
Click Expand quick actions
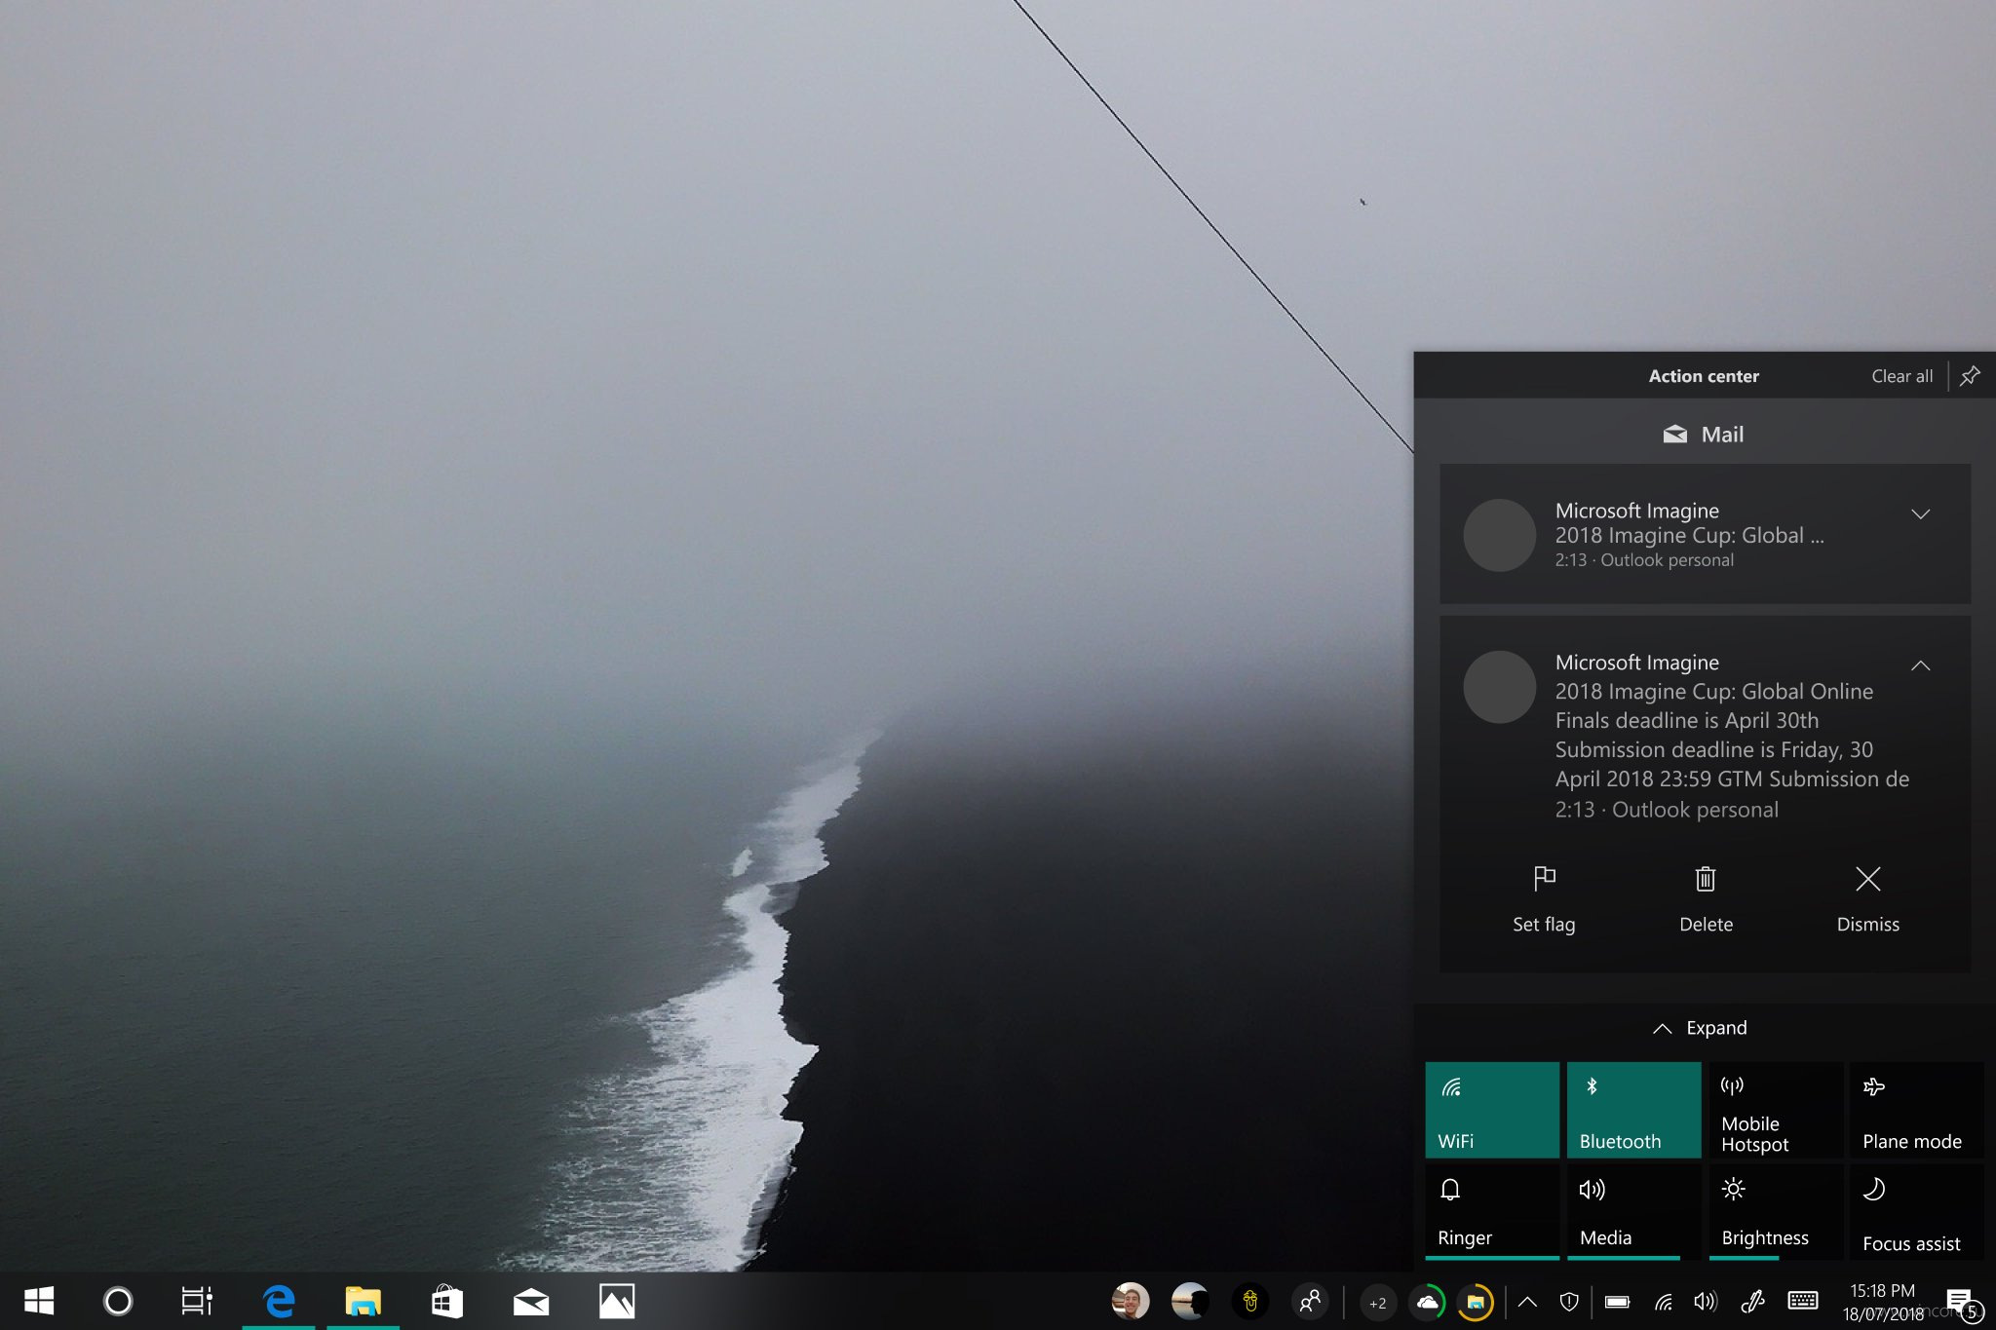(x=1701, y=1028)
